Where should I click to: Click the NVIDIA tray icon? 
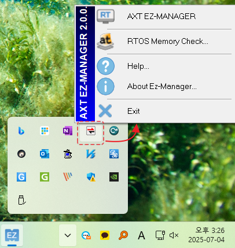click(x=114, y=177)
